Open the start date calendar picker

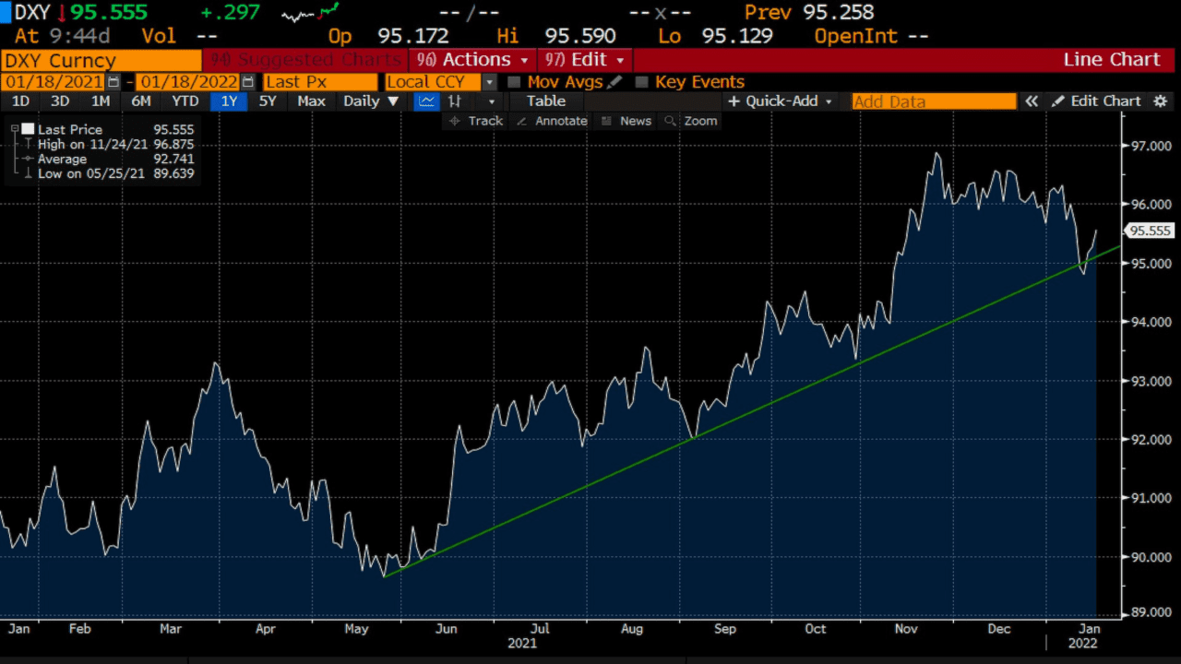pos(113,82)
